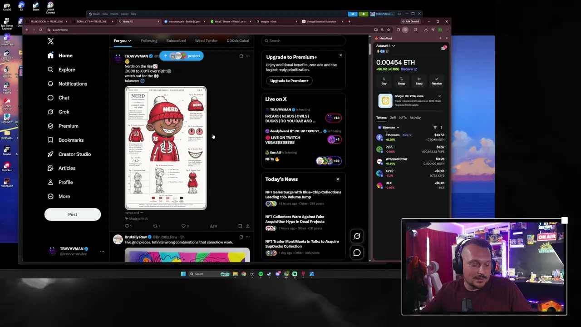Click MetaMask Swap button
Image resolution: width=581 pixels, height=327 pixels.
coord(401,81)
